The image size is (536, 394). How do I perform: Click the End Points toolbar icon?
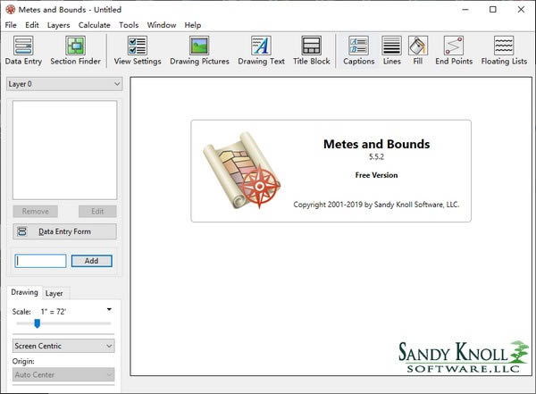click(453, 51)
